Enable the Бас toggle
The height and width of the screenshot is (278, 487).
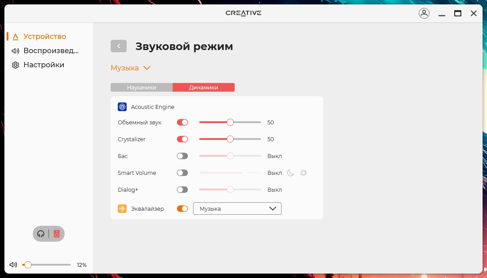[x=182, y=156]
